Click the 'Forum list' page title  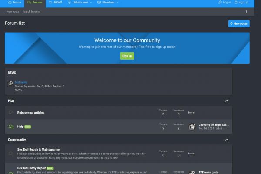[15, 23]
